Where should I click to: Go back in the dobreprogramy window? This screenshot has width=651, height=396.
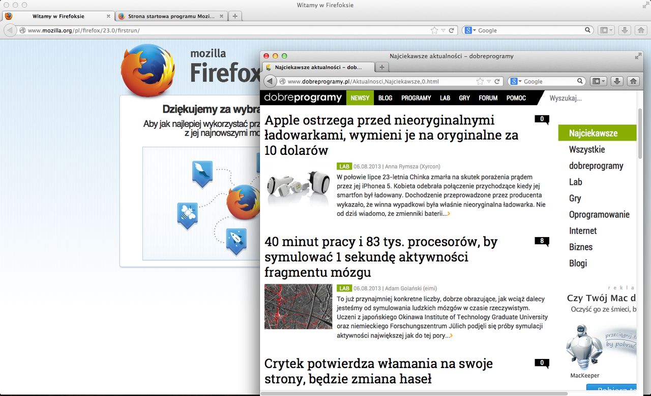[270, 81]
